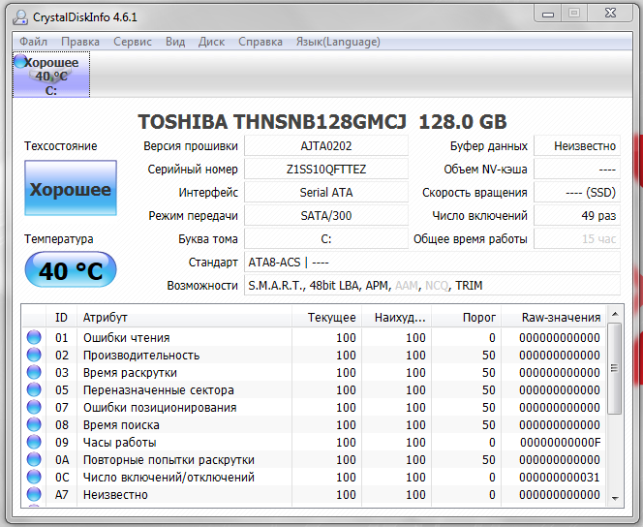Click the Raw-значения column header
Screen dimensions: 643x527
[554, 317]
